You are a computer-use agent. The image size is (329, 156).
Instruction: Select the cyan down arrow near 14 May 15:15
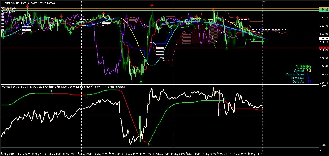pyautogui.click(x=52, y=91)
